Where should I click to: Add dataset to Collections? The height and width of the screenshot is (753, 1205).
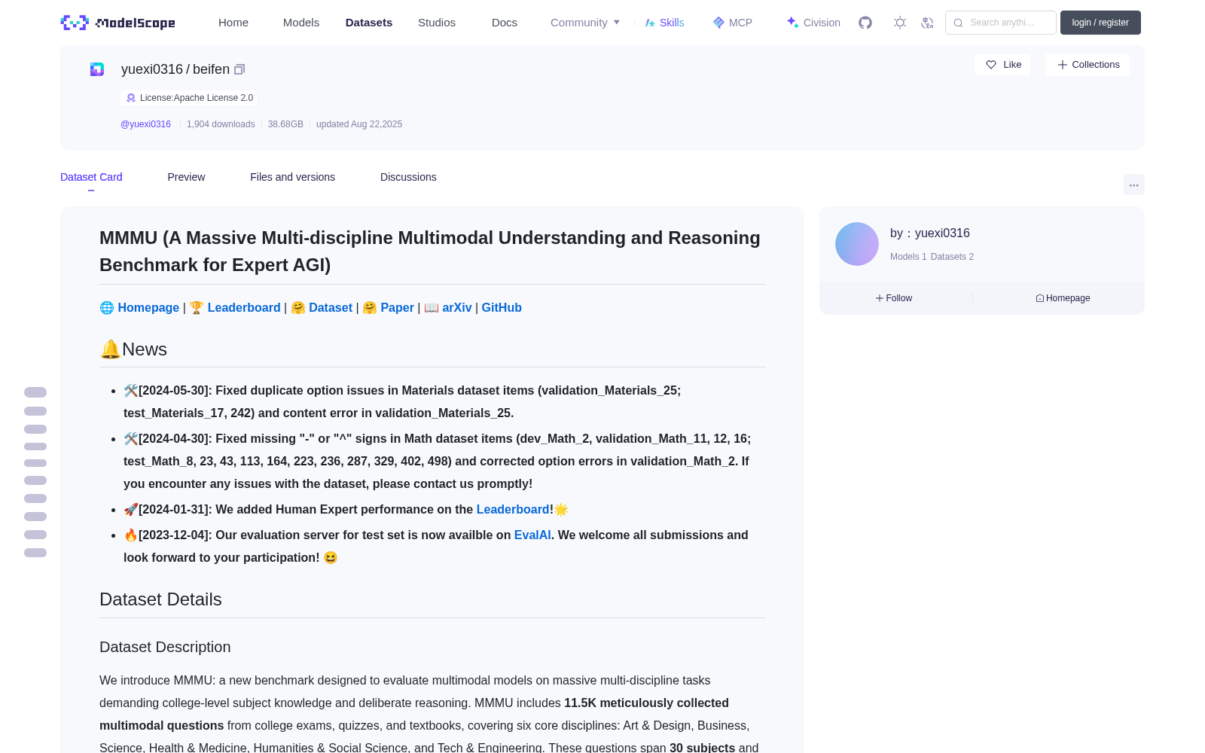(1088, 65)
